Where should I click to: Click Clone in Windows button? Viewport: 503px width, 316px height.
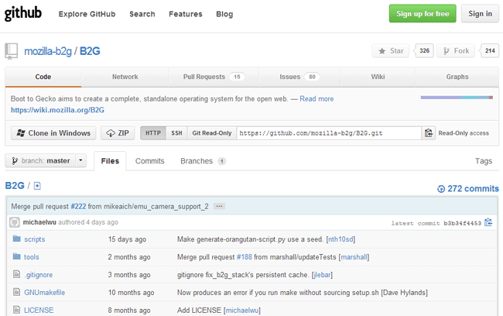53,133
